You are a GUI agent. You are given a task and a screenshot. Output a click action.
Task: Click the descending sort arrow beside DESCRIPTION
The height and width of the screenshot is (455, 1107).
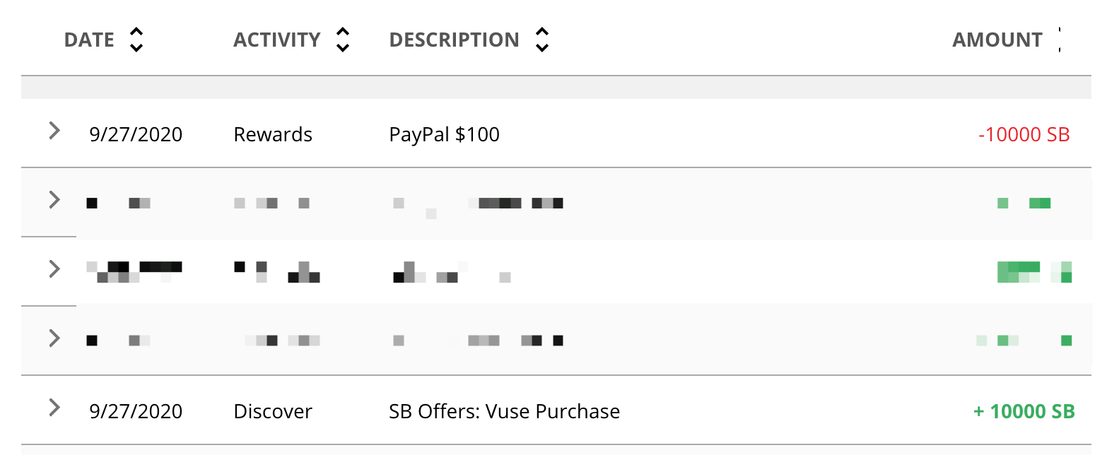coord(541,48)
